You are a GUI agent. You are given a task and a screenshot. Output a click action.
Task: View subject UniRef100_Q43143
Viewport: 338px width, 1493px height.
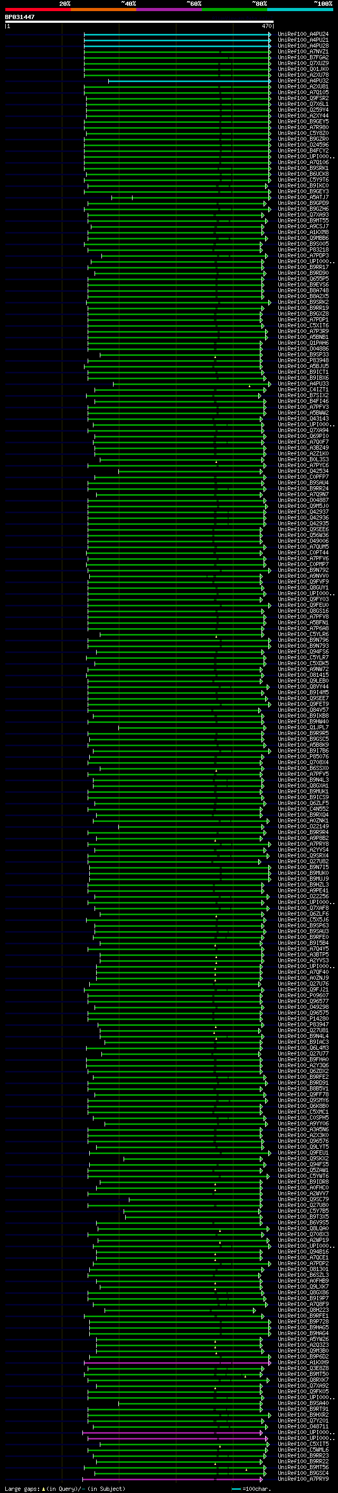point(303,418)
